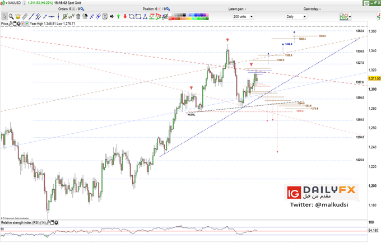Click the red down arrow beside Price

pyautogui.click(x=22, y=24)
